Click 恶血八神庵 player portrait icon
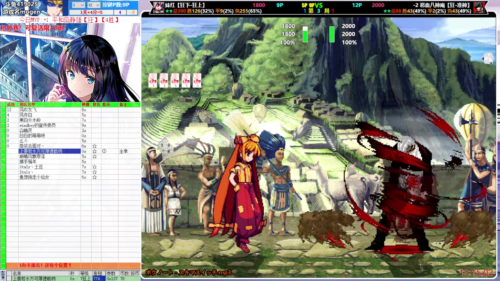Viewport: 500px width, 281px height. coord(479,8)
